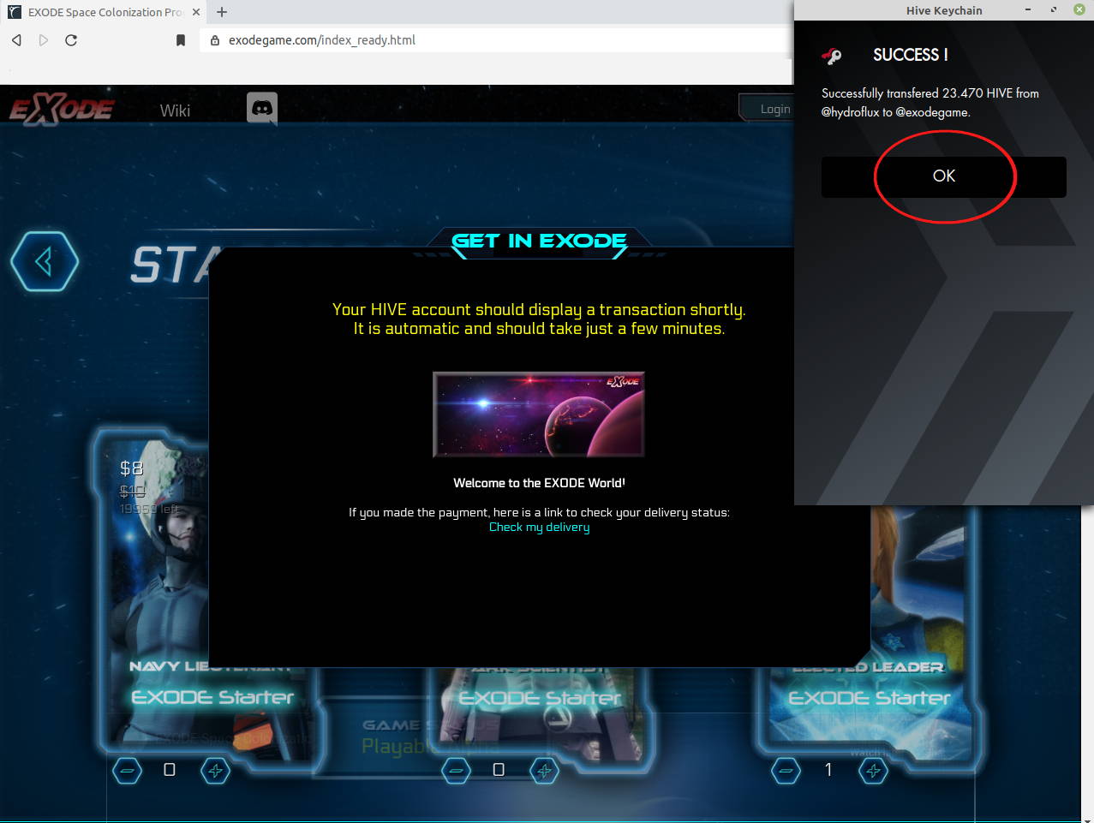Click the site lock icon in address bar

click(x=214, y=40)
